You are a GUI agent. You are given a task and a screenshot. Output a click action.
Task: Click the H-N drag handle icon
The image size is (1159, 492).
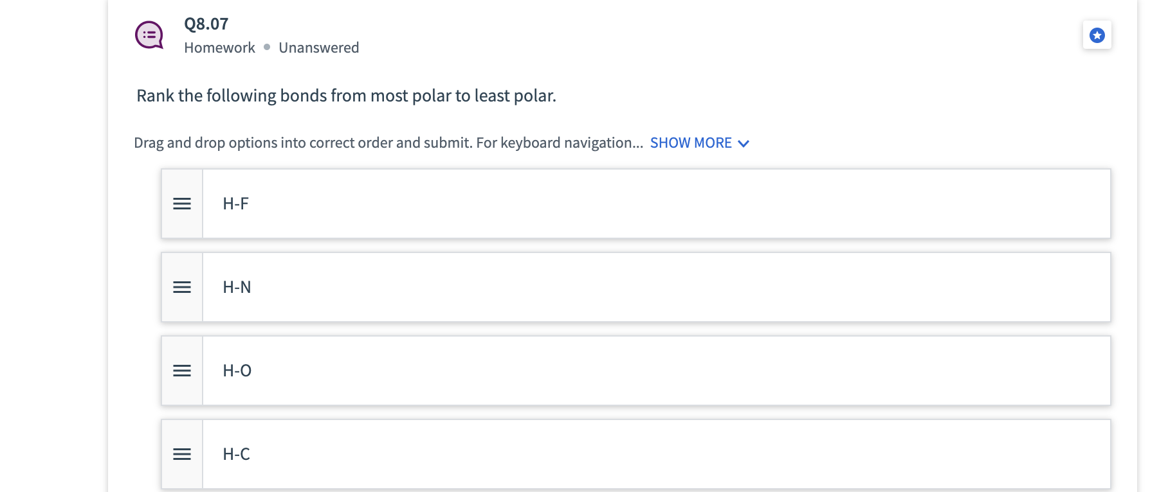click(182, 287)
